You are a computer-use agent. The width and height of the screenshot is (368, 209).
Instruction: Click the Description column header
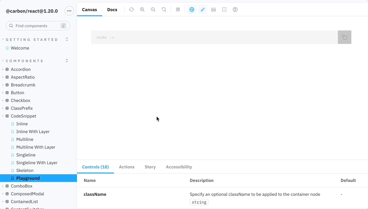202,180
